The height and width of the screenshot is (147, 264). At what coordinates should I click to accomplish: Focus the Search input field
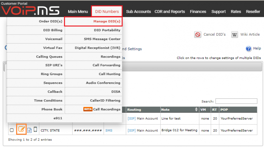[x=236, y=101]
